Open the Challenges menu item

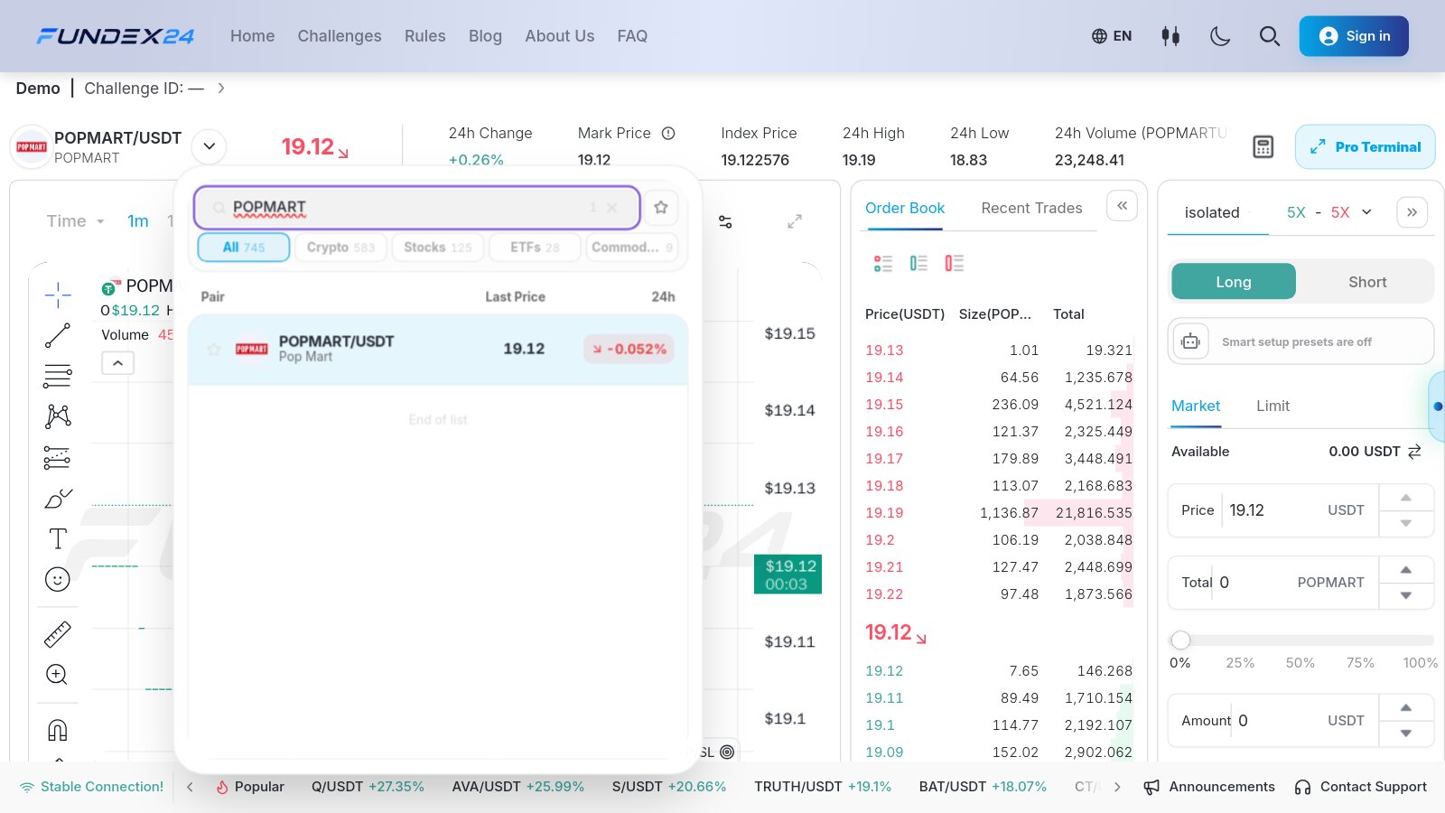[340, 36]
